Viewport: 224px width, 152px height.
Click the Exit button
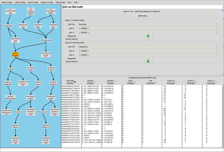[x=76, y=2]
